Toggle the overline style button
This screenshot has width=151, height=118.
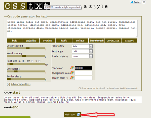[x=48, y=40]
